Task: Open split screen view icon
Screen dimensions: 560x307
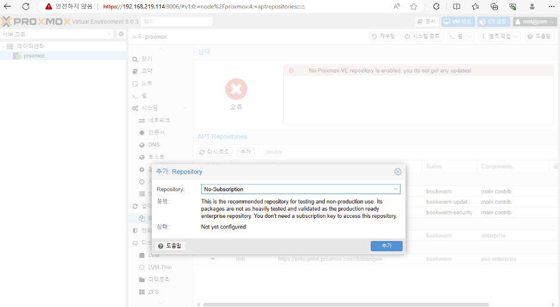Action: (x=456, y=7)
